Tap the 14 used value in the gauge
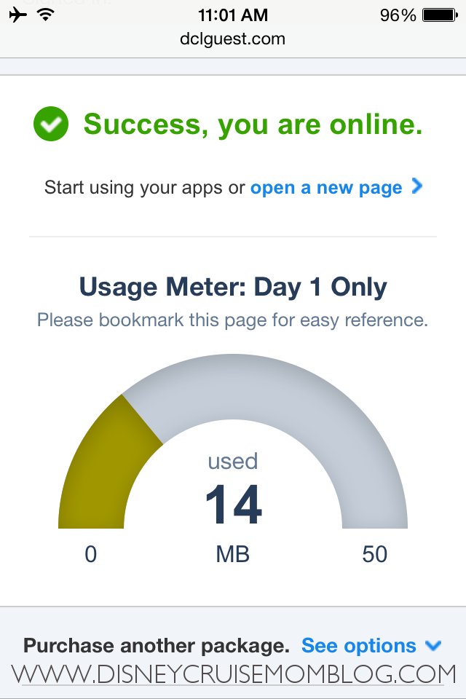The height and width of the screenshot is (699, 466). click(233, 504)
